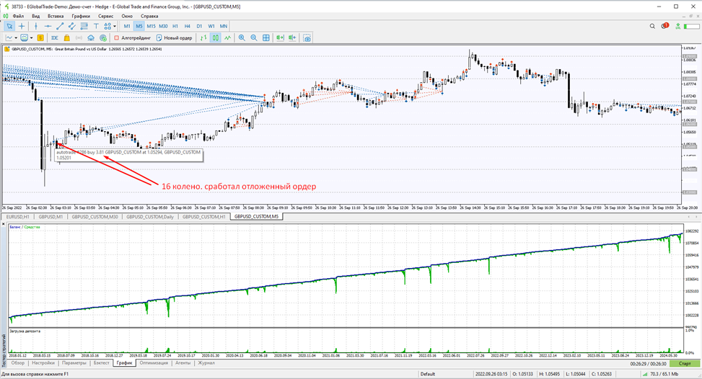Select the trendline drawing tool
Image resolution: width=702 pixels, height=379 pixels.
(60, 27)
